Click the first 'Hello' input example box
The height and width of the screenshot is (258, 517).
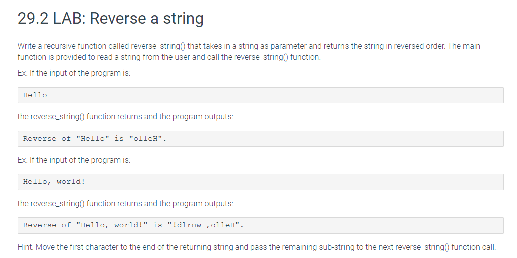click(x=260, y=95)
